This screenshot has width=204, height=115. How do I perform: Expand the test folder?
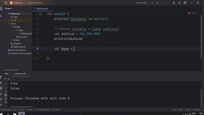(11, 40)
